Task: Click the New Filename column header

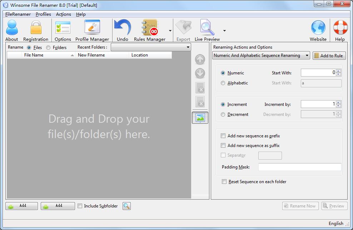Action: pos(102,55)
